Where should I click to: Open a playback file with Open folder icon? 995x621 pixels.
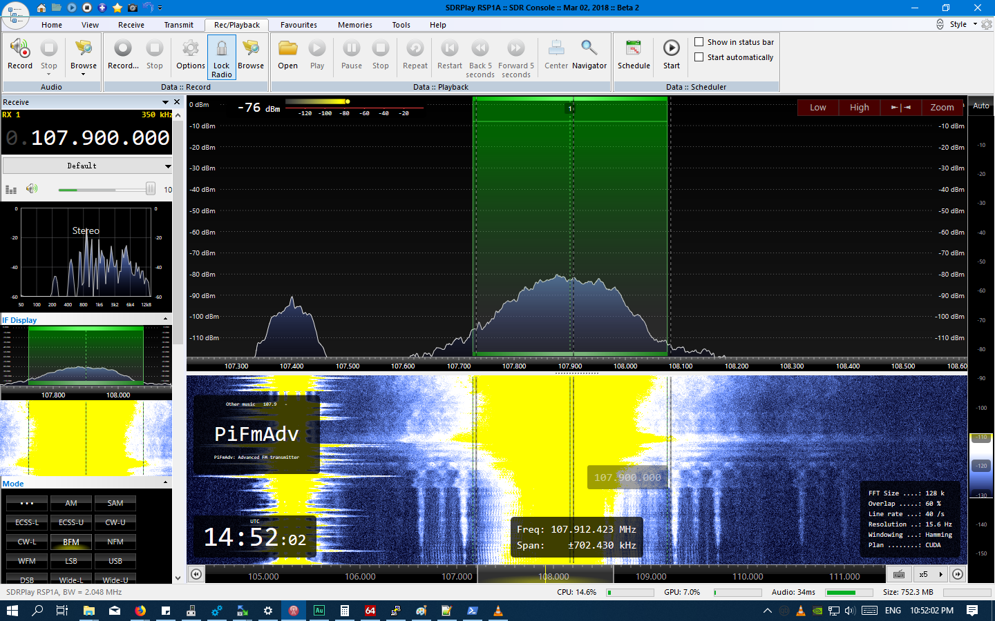coord(288,54)
